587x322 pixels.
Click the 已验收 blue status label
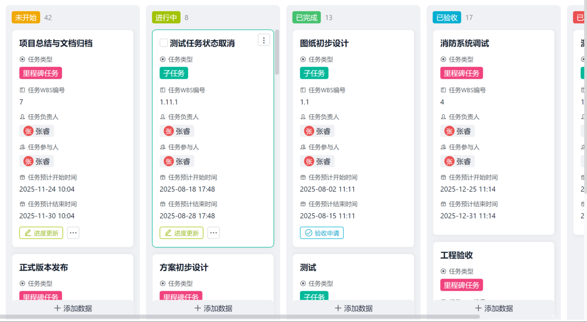(447, 18)
